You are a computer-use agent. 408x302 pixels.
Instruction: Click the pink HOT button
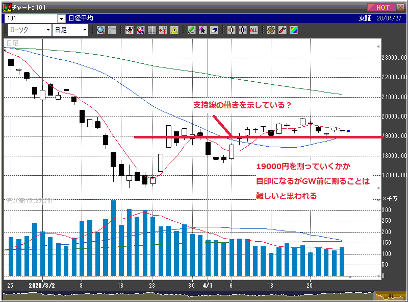pos(381,7)
